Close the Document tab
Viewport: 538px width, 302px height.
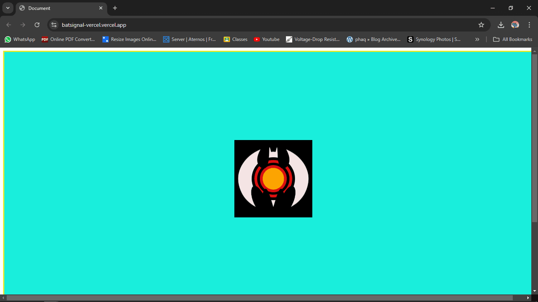tap(101, 8)
